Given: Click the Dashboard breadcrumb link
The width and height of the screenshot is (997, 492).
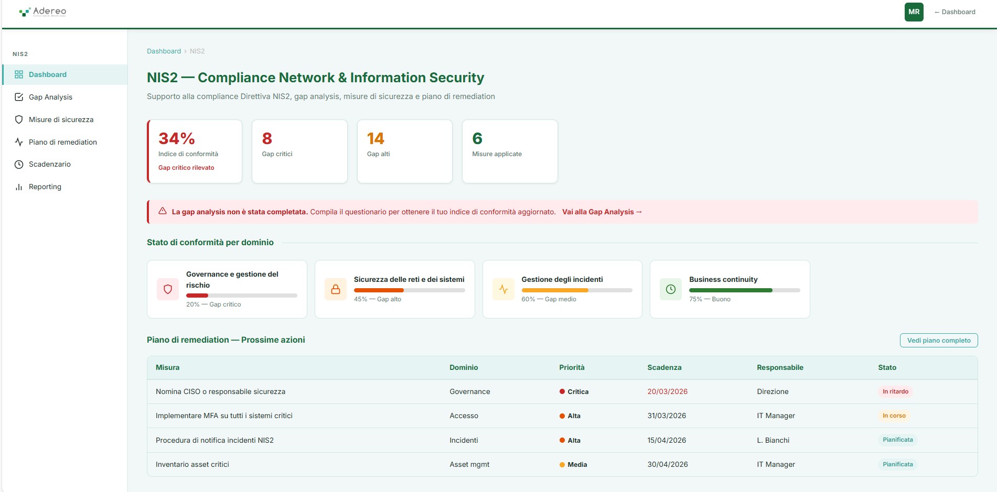Looking at the screenshot, I should (x=164, y=51).
